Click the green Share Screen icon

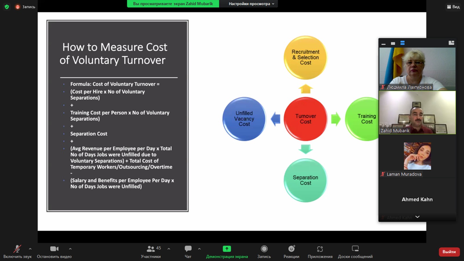(x=227, y=249)
